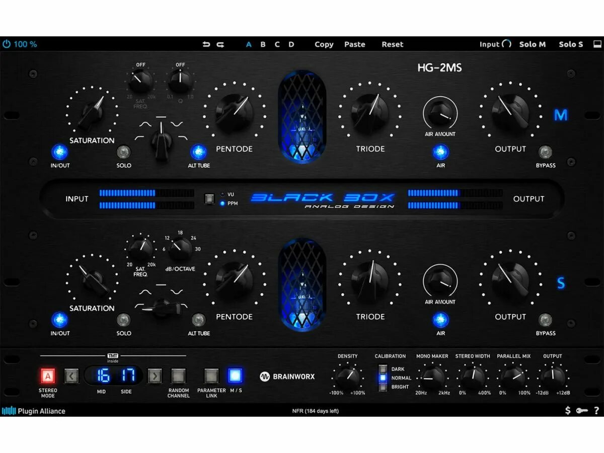Click the window size icon in the top right corner
Viewport: 604px width, 453px height.
pos(597,44)
